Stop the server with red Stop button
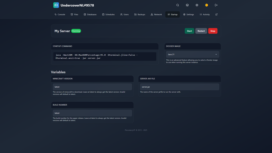 213,31
